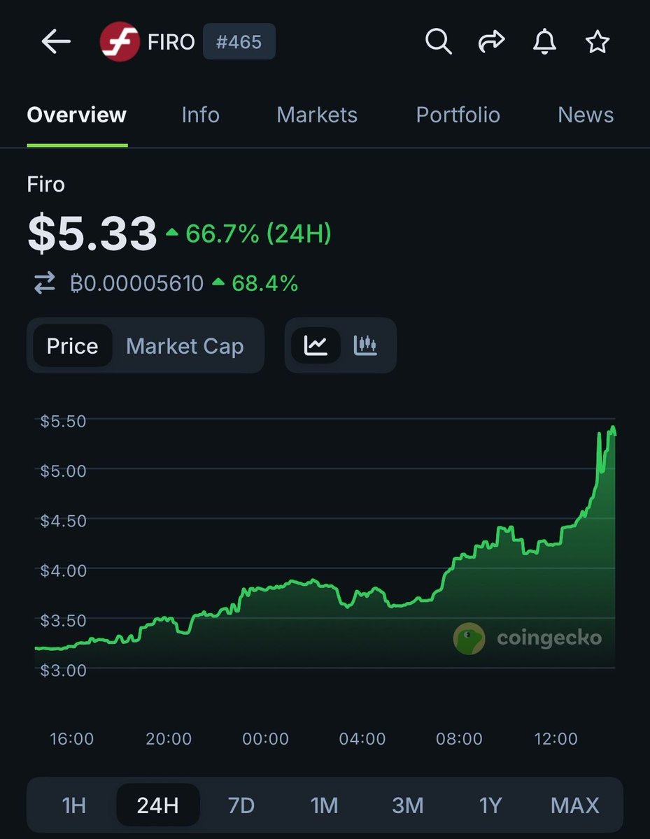Open the News tab
This screenshot has height=839, width=650.
click(586, 115)
